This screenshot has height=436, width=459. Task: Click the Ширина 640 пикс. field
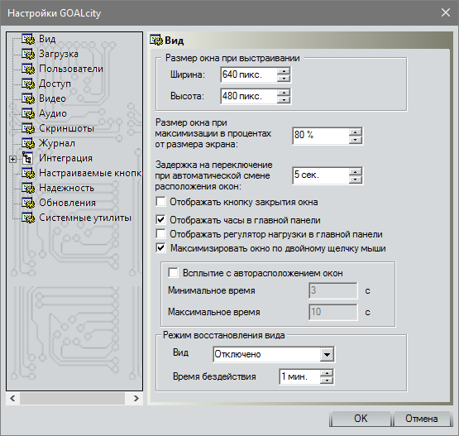pyautogui.click(x=249, y=74)
